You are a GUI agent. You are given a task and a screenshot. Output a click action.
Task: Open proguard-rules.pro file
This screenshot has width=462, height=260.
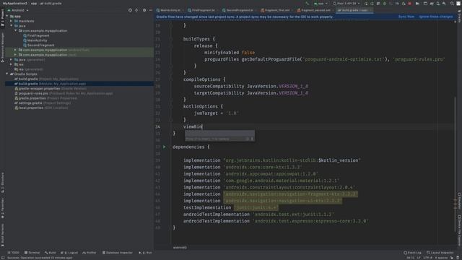[64, 93]
